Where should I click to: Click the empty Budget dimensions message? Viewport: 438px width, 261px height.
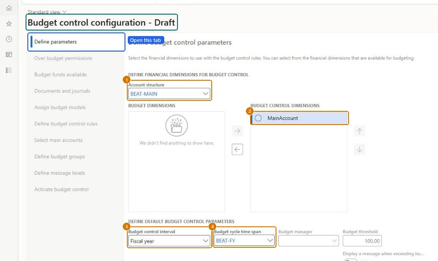point(177,143)
